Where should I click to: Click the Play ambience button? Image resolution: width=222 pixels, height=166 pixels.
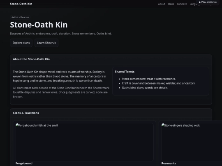208,2
